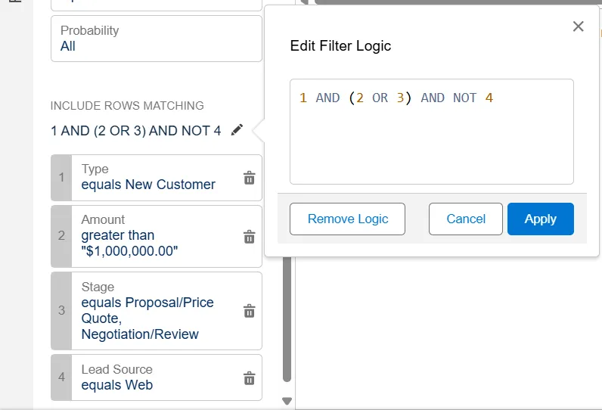602x410 pixels.
Task: Click the 1 AND (2 OR 3) AND NOT 4 text
Action: pyautogui.click(x=136, y=131)
